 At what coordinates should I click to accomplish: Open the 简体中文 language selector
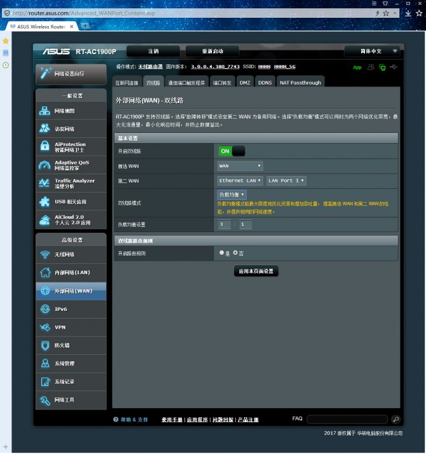373,51
